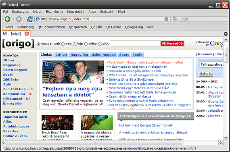Open sidebar link Autó
Image resolution: width=230 pixels, height=152 pixels.
pyautogui.click(x=7, y=84)
